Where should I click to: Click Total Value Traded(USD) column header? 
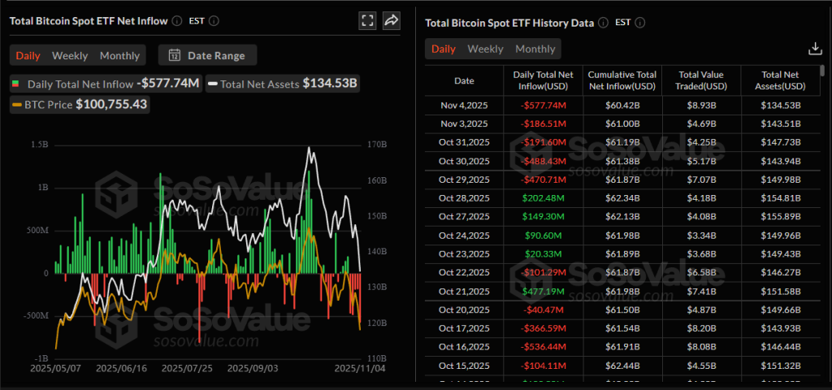(703, 80)
